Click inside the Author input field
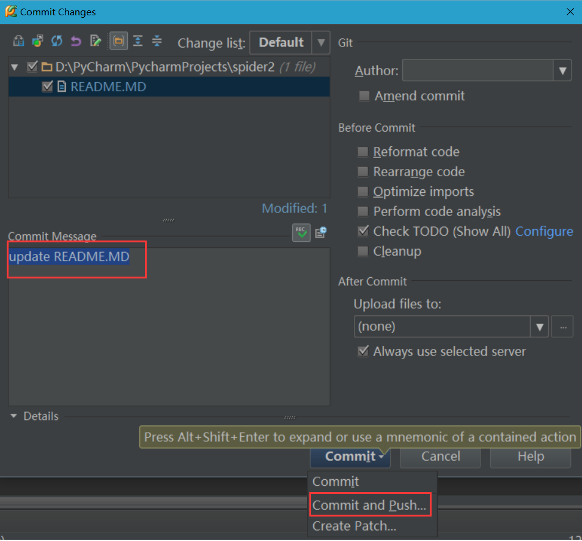 (x=477, y=70)
